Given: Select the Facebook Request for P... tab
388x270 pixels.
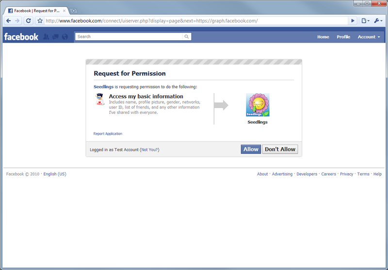Looking at the screenshot, I should 36,11.
